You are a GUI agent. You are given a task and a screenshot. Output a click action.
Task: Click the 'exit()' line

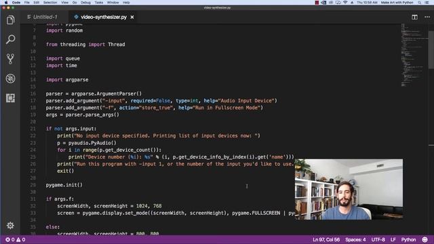(66, 171)
